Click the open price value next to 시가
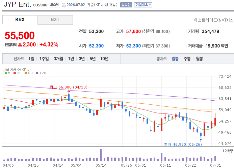 pyautogui.click(x=96, y=46)
